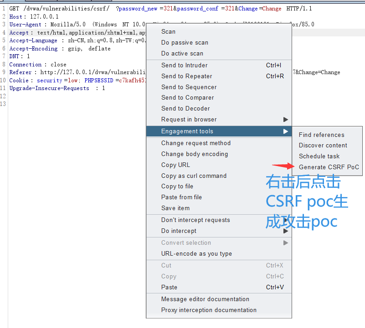Click Discover content in submenu
This screenshot has width=365, height=328.
point(327,145)
